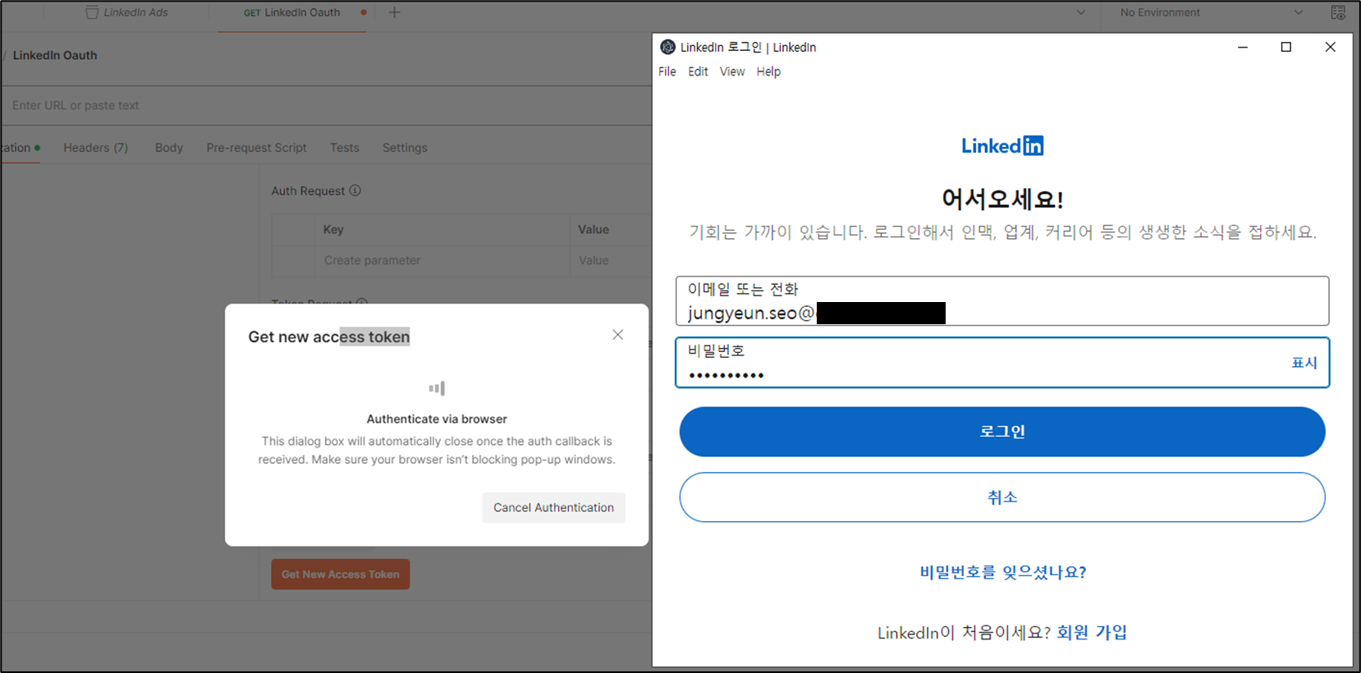This screenshot has height=673, width=1361.
Task: Maximize the LinkedIn login window
Action: point(1286,47)
